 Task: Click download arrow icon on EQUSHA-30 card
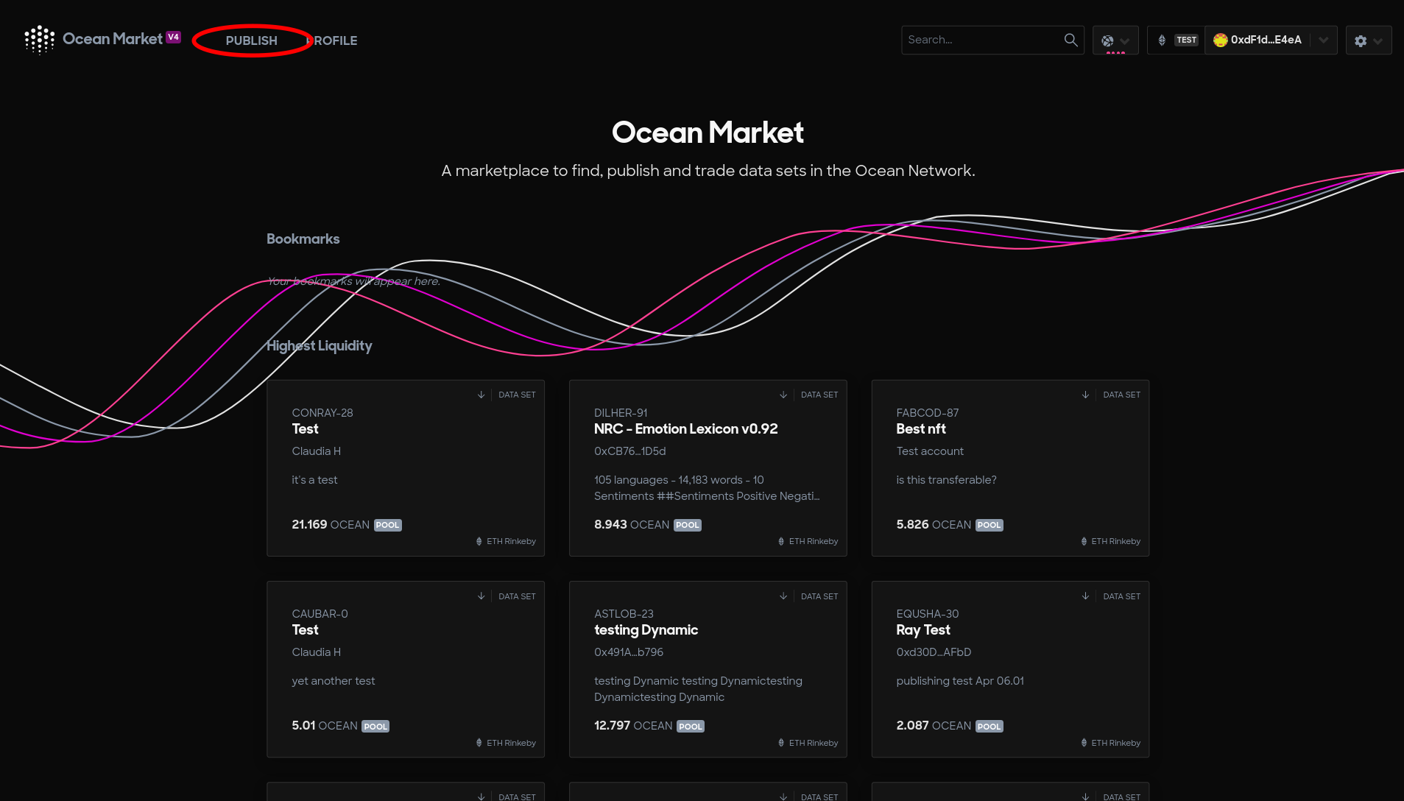[x=1085, y=596]
